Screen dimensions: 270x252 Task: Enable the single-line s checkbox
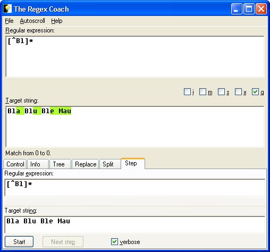click(221, 92)
